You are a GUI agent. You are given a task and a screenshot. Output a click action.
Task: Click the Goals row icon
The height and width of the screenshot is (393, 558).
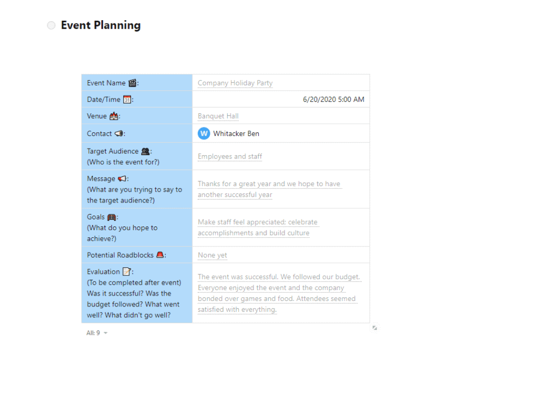tap(112, 217)
